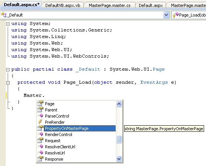This screenshot has height=166, width=206.
Task: Click the using System.Web; line
Action: point(37,43)
